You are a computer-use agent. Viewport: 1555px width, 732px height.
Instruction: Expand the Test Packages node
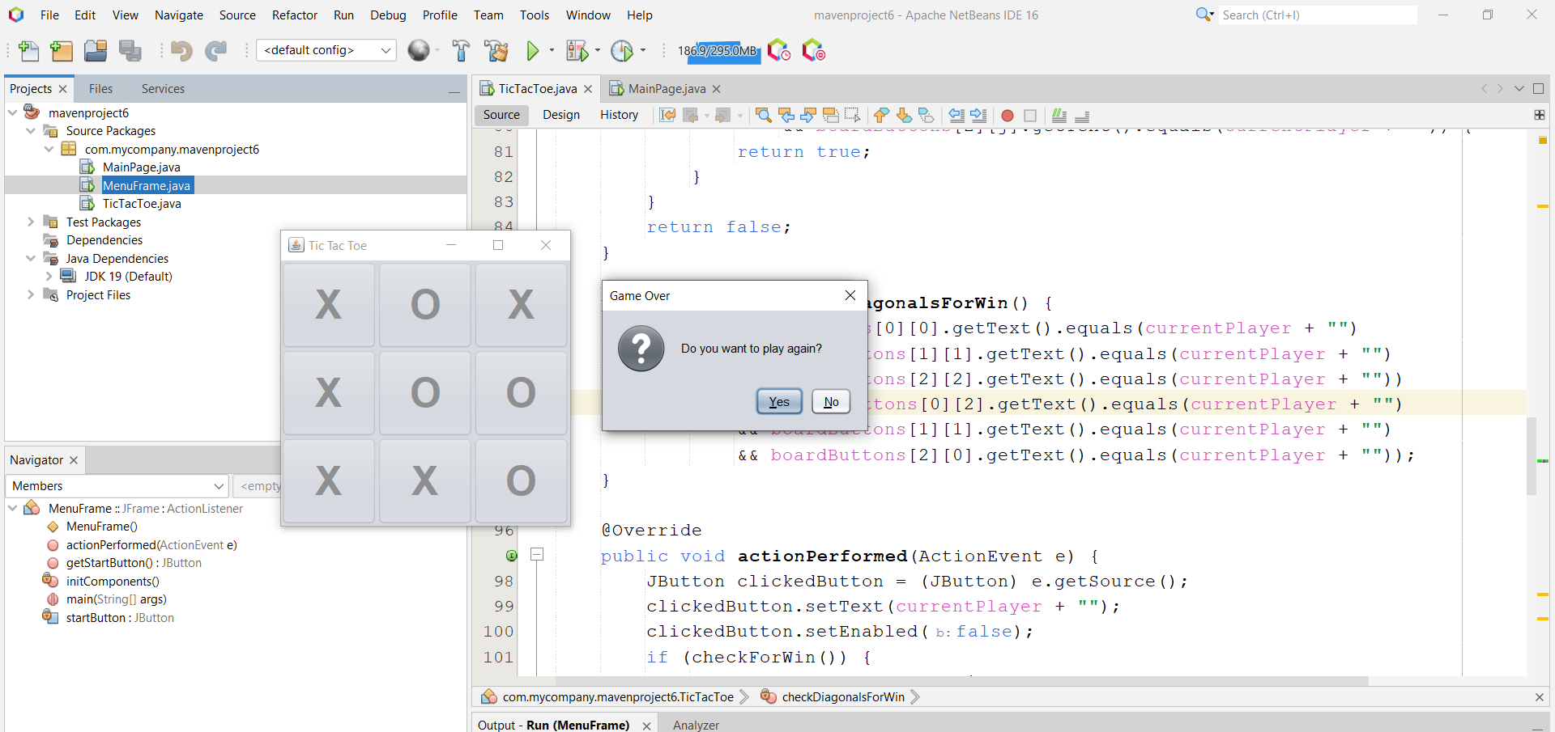[x=31, y=222]
